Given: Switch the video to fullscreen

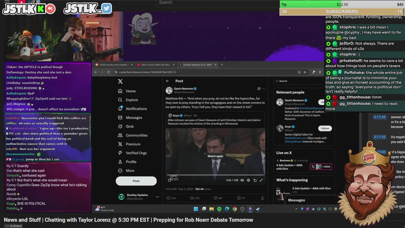Looking at the screenshot, I should point(261,180).
